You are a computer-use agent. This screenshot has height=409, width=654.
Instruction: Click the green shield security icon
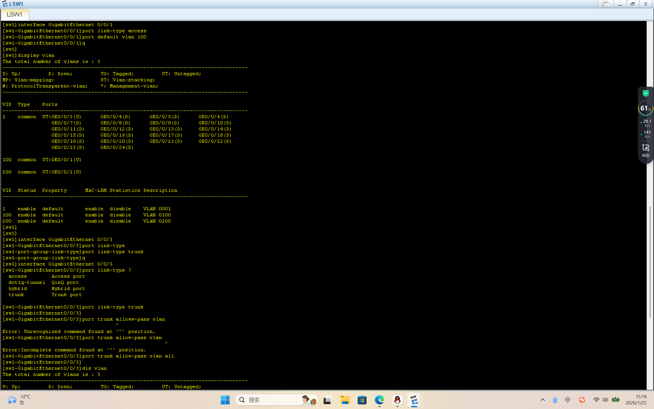click(x=646, y=94)
